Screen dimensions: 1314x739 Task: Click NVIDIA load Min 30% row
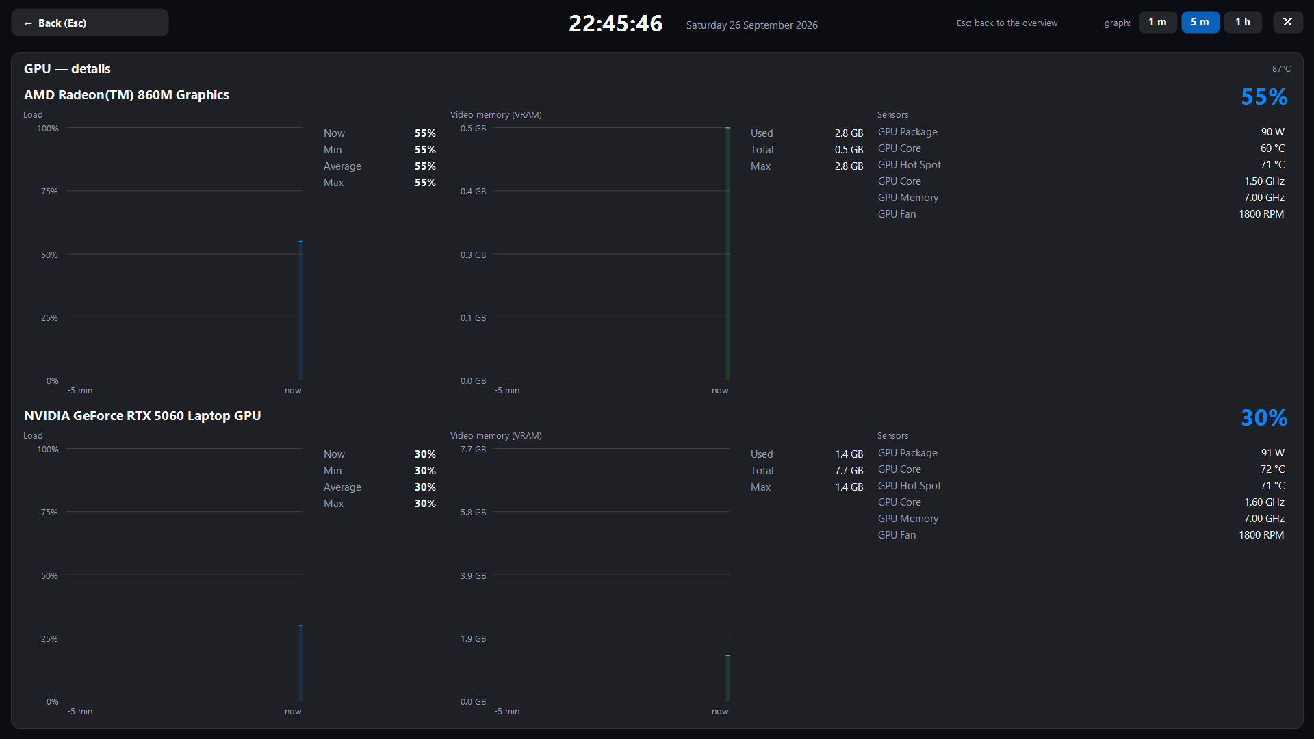point(380,471)
